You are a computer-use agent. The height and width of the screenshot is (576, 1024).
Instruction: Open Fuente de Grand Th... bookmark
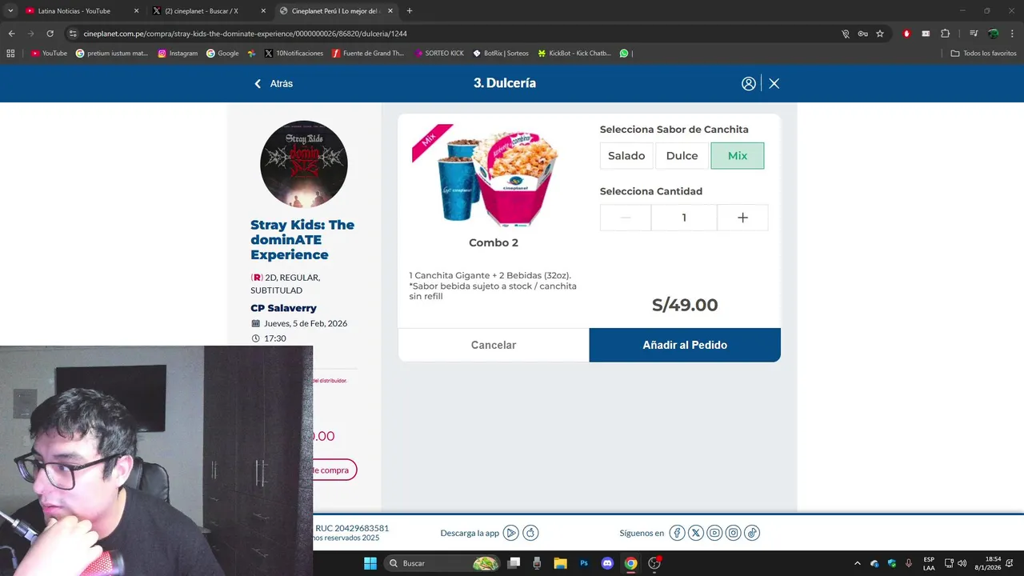368,54
